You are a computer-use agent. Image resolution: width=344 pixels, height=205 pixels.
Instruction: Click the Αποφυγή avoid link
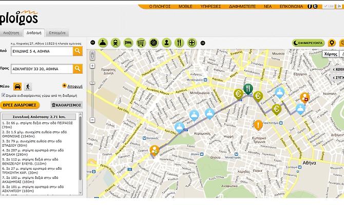point(74,86)
